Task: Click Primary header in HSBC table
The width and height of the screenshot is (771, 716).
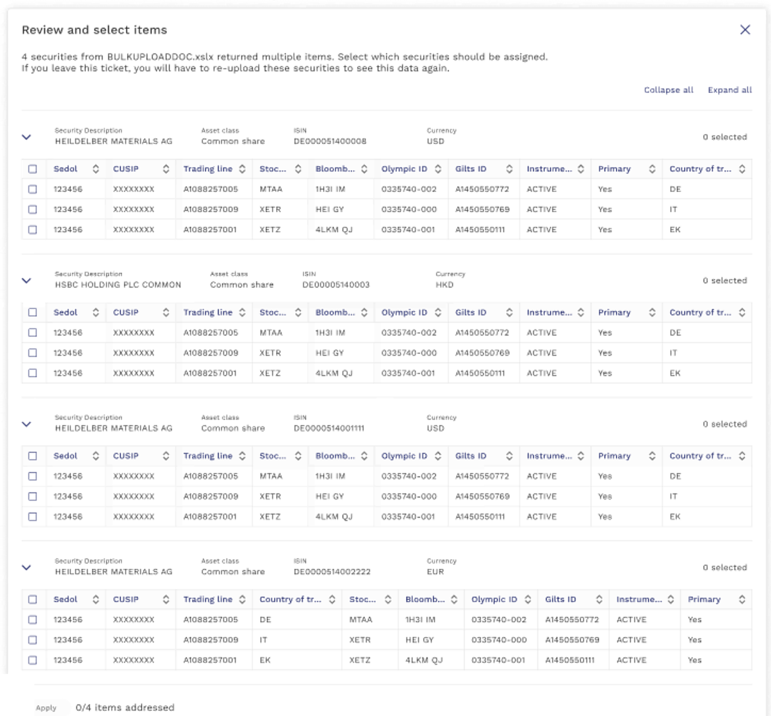Action: (614, 312)
